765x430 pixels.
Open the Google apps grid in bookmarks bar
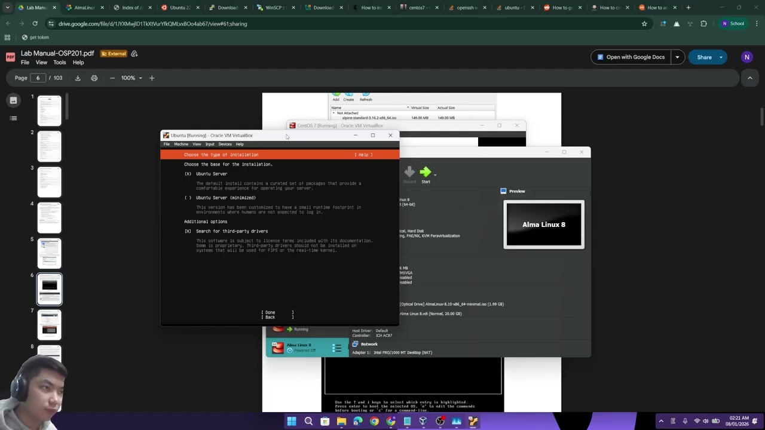(7, 37)
